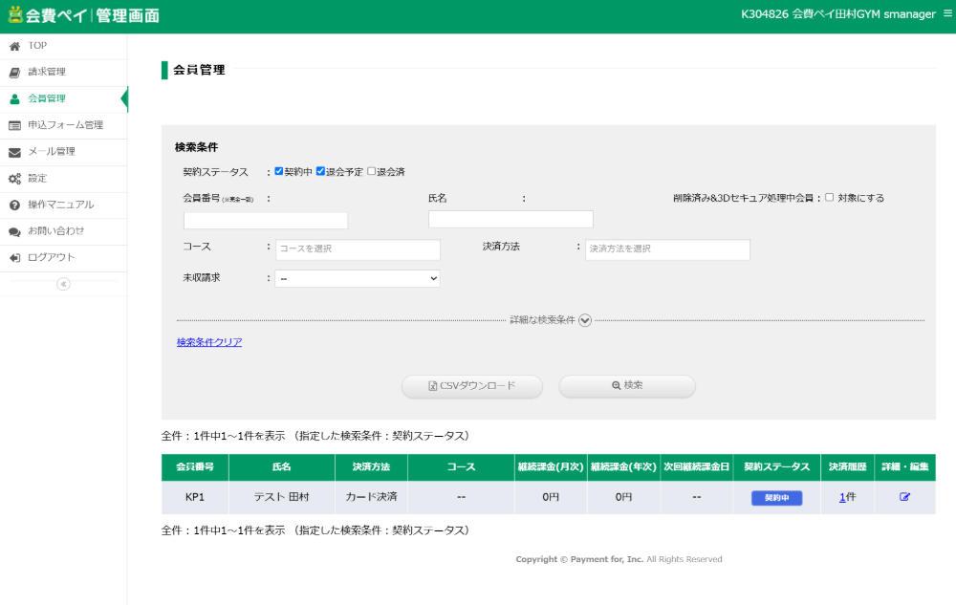Click the 検索条件クリア link
The image size is (956, 605).
pos(209,342)
